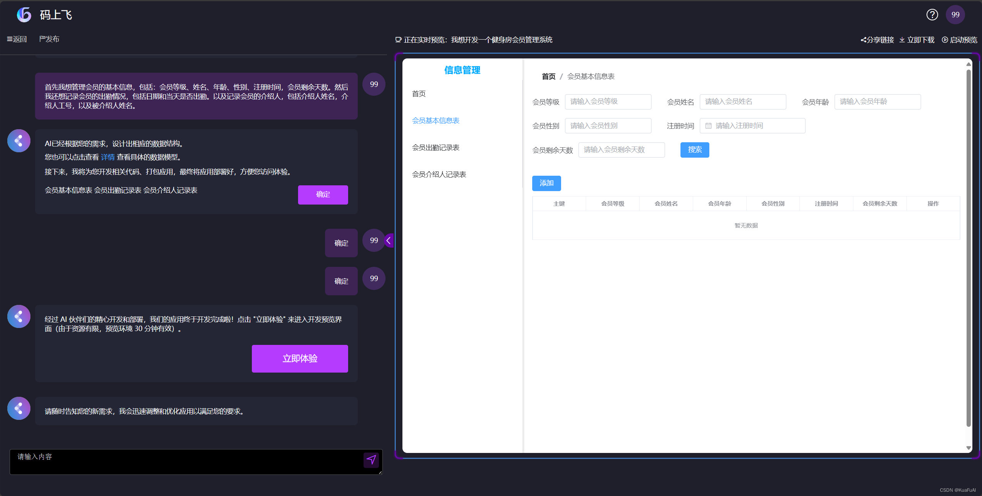Click the 添加 button above the table
Image resolution: width=982 pixels, height=496 pixels.
click(546, 183)
